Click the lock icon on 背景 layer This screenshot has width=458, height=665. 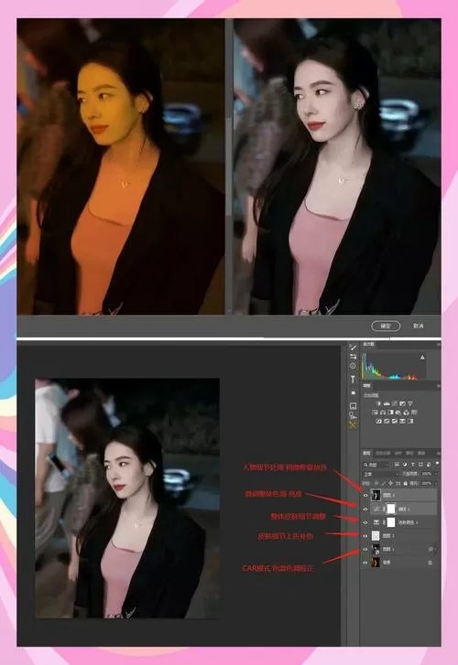430,563
